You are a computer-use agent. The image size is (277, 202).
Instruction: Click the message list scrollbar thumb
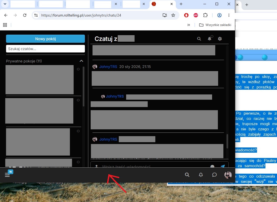coord(227,141)
